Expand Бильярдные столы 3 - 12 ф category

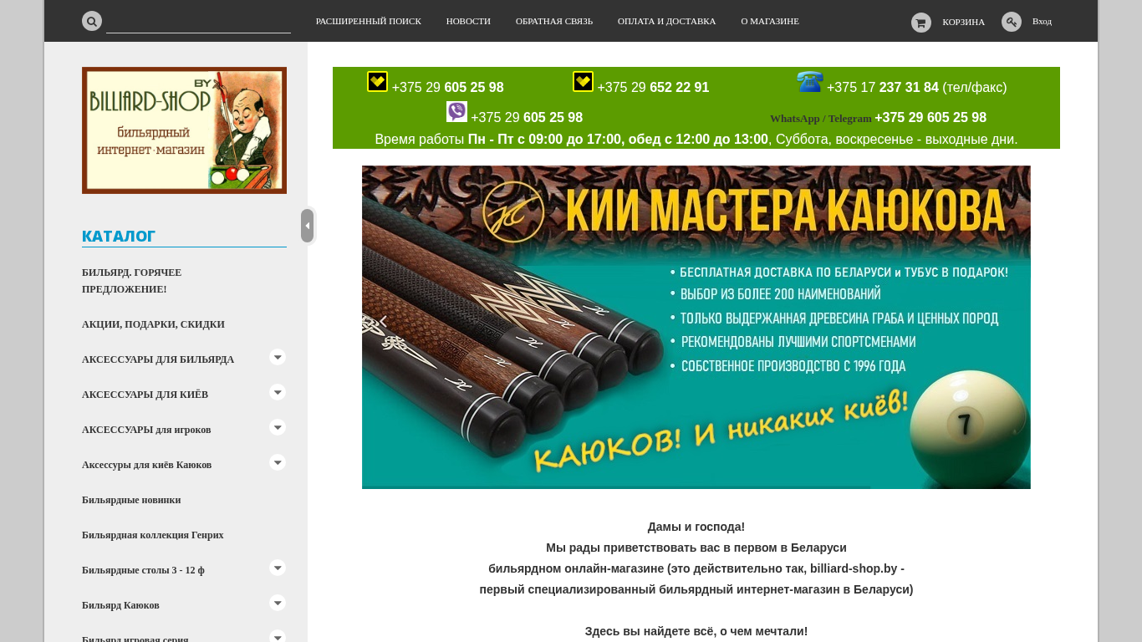click(278, 568)
